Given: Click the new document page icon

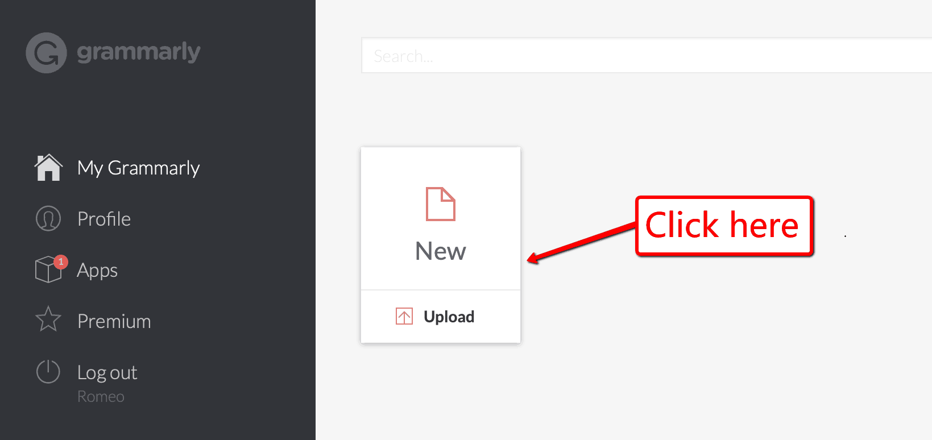Looking at the screenshot, I should (441, 204).
